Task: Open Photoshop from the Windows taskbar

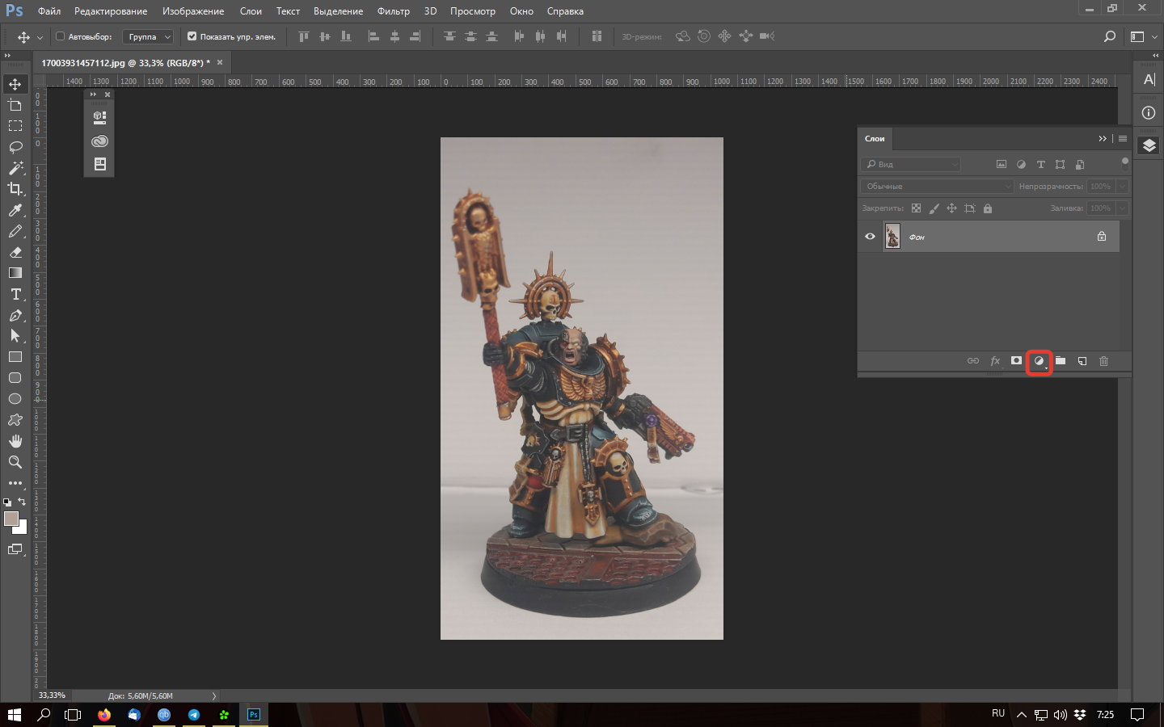Action: (x=253, y=714)
